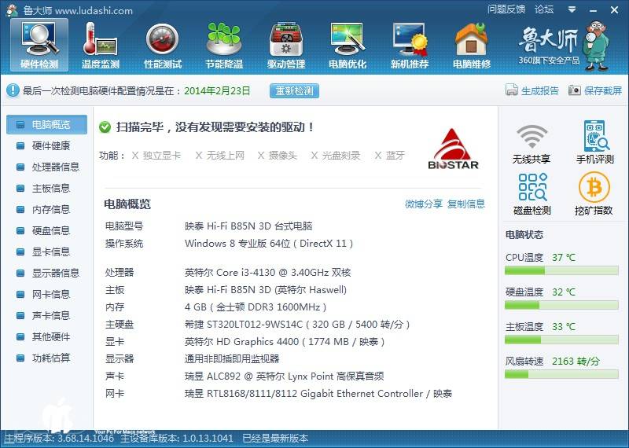Viewport: 629px width, 448px height.
Task: Click the Biostar motherboard brand logo
Action: (454, 149)
